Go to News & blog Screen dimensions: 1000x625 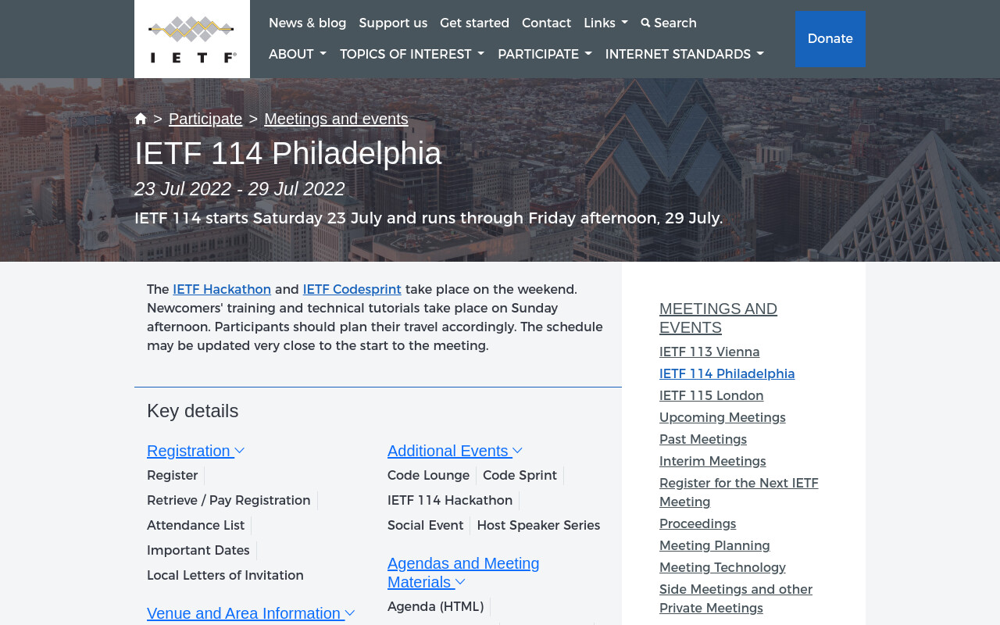pos(307,23)
